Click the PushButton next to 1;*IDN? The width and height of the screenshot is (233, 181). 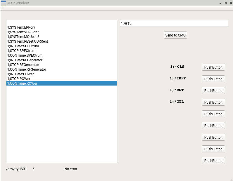coord(213,79)
